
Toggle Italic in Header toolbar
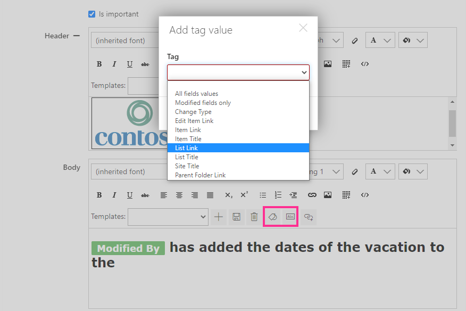114,64
